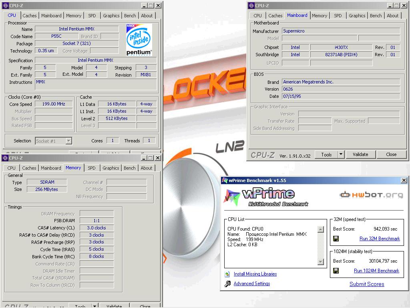Viewport: 410px width, 308px height.
Task: Open About tab in Memory window
Action: (146, 168)
